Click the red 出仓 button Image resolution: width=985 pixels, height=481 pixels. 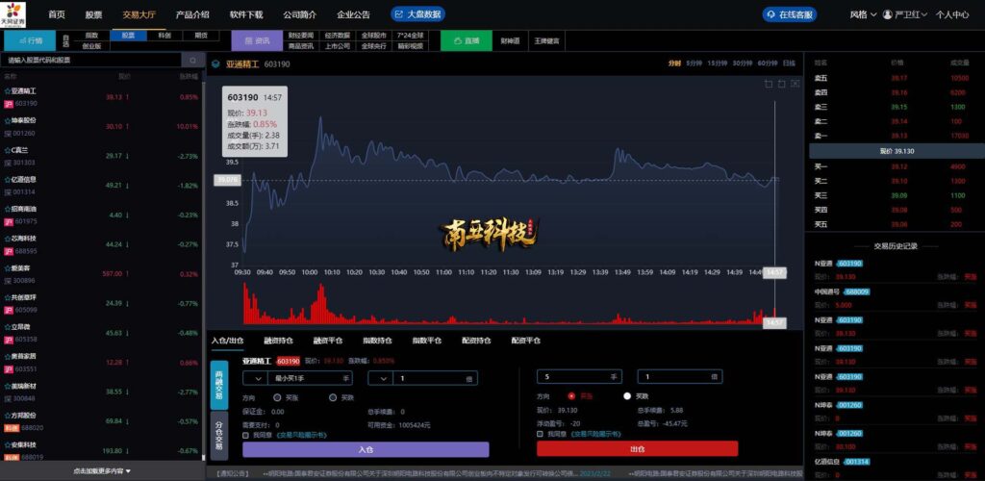637,449
